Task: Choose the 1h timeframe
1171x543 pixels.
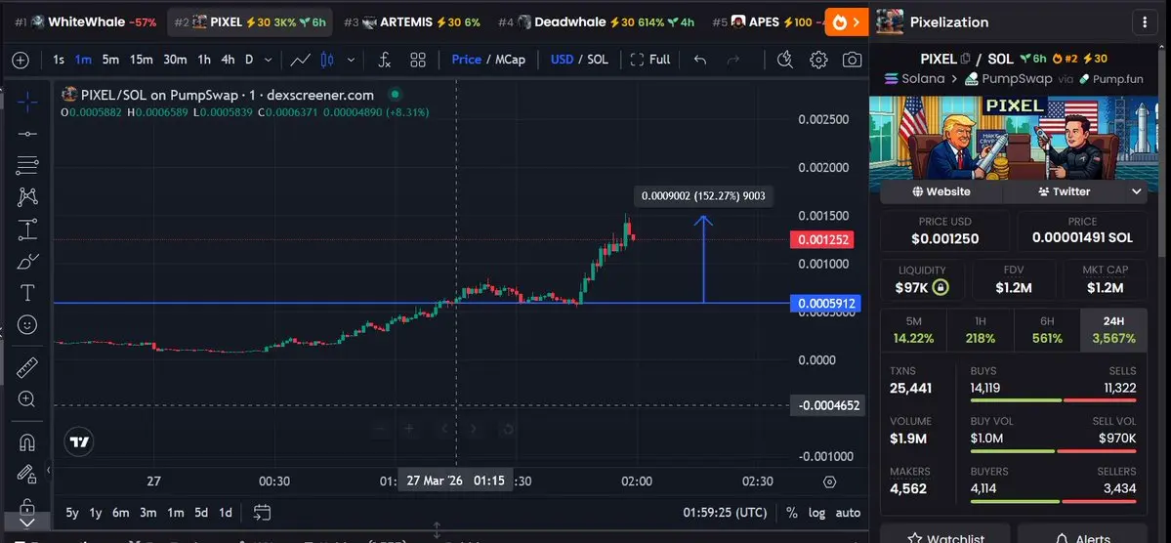Action: click(204, 60)
